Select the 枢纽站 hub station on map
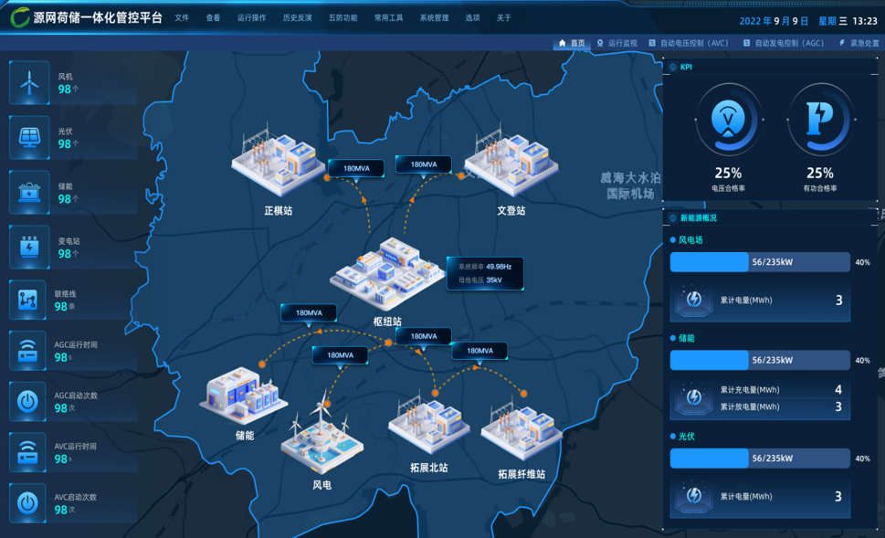Screen dimensions: 885x538 point(386,274)
